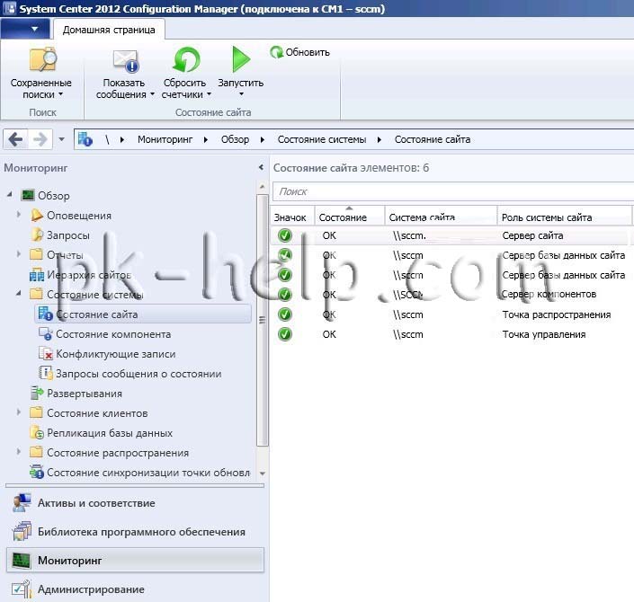Select the Точка управления row
Screen dimensions: 634x602
click(x=450, y=334)
